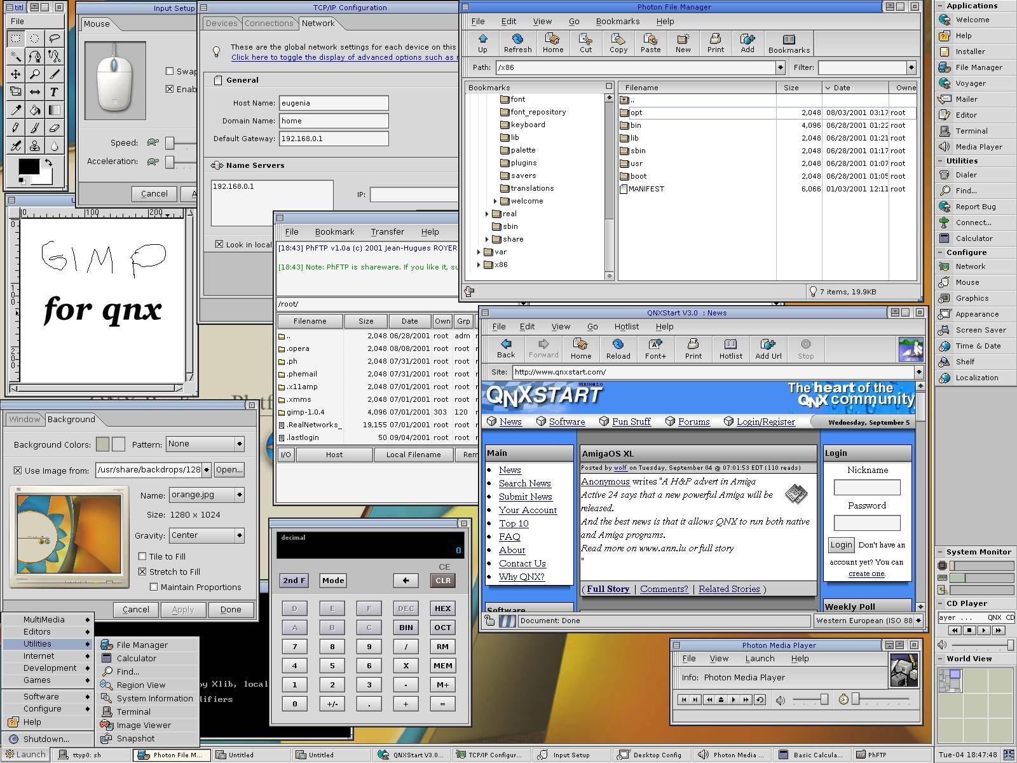Click the background image preview thumbnail
The width and height of the screenshot is (1017, 763).
tap(69, 535)
